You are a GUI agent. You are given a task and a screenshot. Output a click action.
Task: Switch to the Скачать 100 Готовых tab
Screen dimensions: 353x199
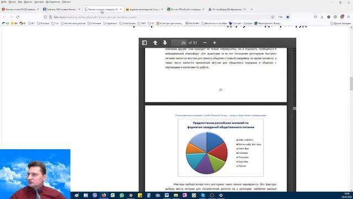(61, 9)
